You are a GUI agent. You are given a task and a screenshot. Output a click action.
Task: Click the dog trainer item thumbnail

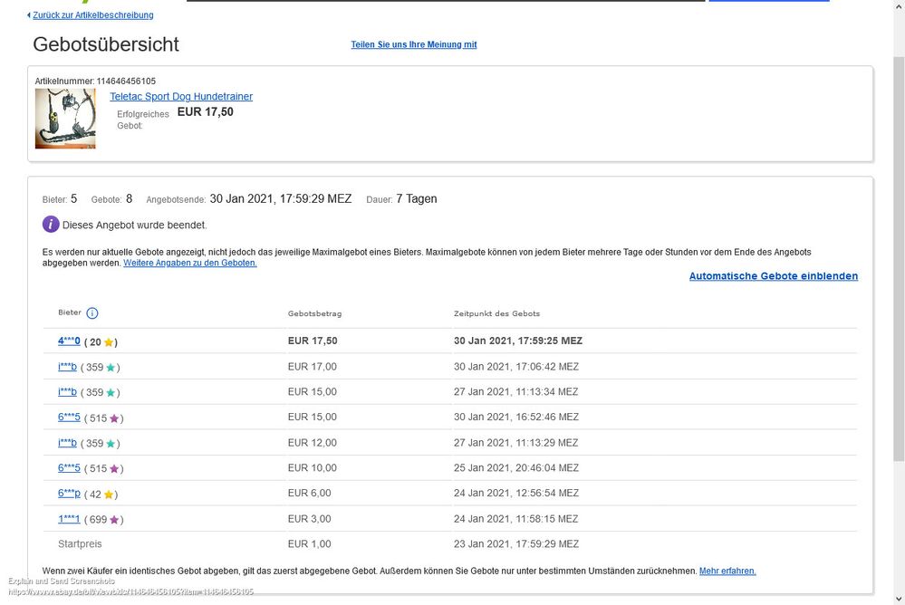coord(65,119)
